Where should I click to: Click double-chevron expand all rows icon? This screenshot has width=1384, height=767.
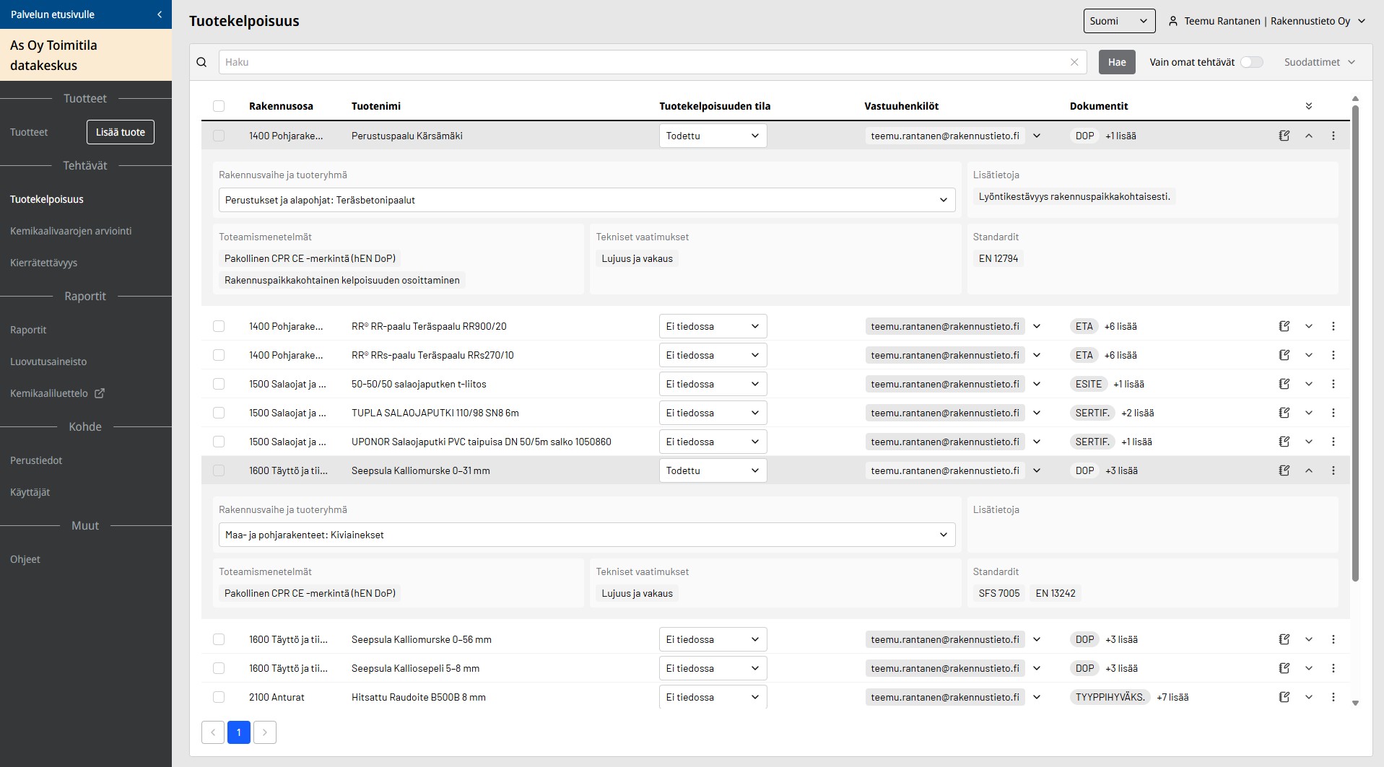point(1309,106)
